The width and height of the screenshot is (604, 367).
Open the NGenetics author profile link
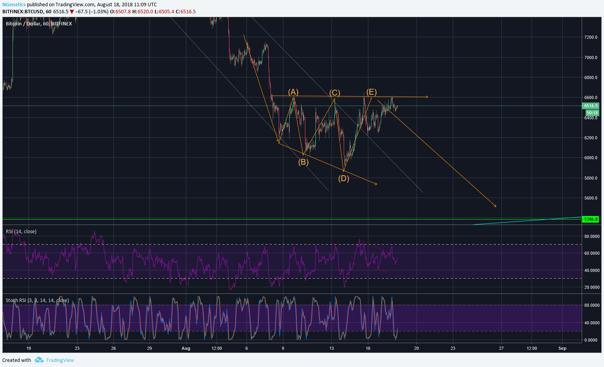14,5
